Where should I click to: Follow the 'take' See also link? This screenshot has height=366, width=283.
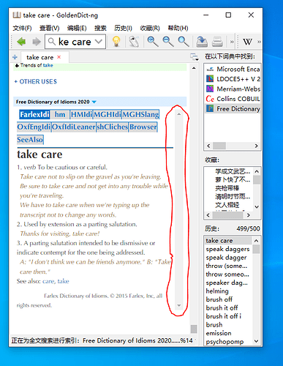pyautogui.click(x=64, y=281)
